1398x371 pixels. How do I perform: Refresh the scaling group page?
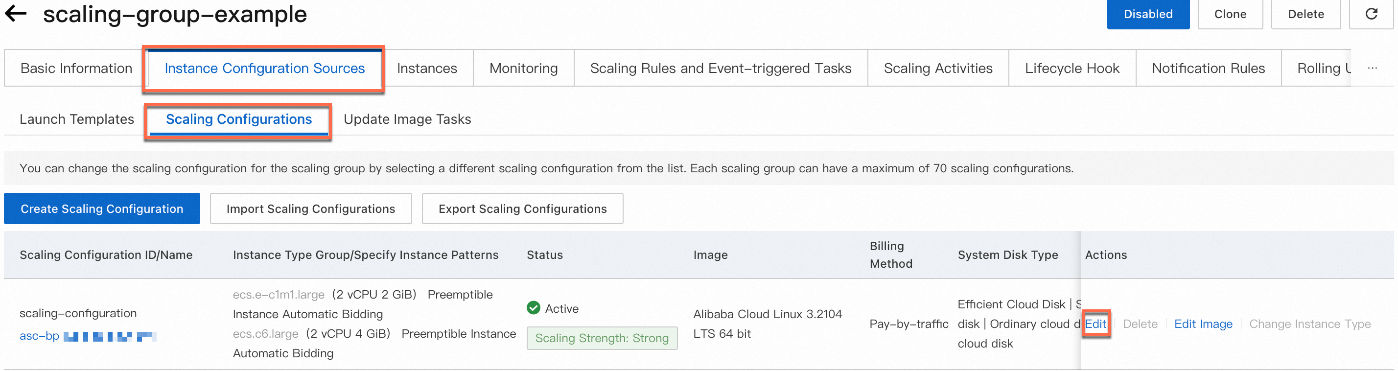click(x=1371, y=14)
